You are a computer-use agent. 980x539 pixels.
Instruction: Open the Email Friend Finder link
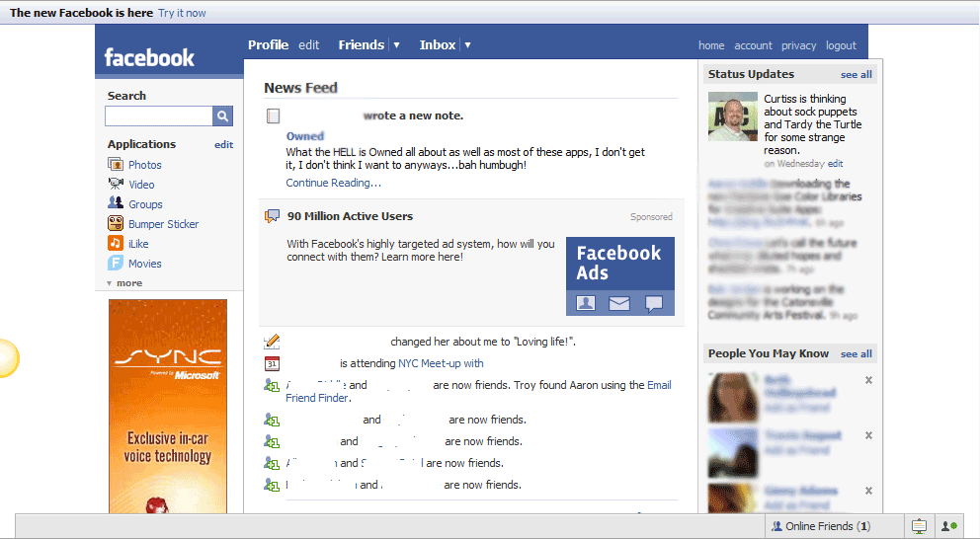click(x=478, y=392)
